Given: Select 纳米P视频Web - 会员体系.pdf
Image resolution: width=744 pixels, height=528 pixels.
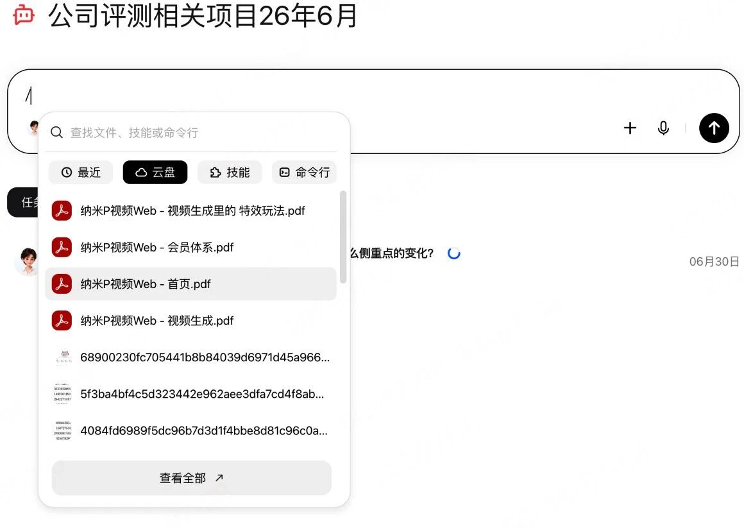Looking at the screenshot, I should pyautogui.click(x=190, y=248).
